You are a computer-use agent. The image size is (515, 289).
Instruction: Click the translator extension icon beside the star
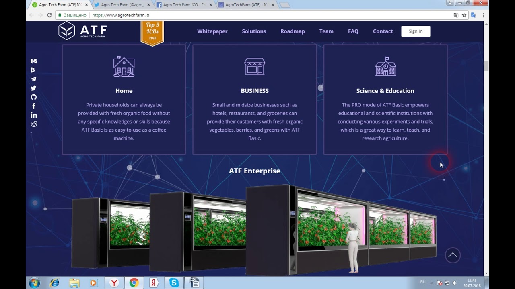pos(474,15)
